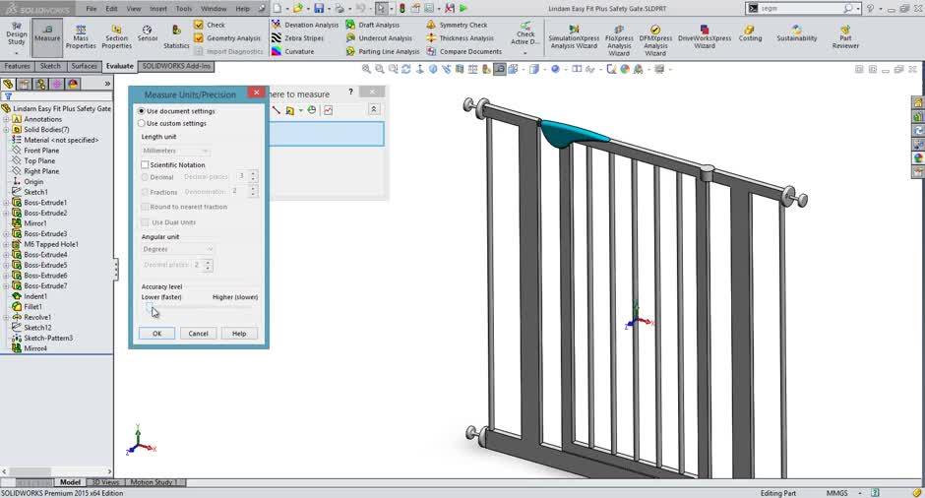Adjust the Accuracy level slider
Image resolution: width=925 pixels, height=498 pixels.
tap(150, 307)
